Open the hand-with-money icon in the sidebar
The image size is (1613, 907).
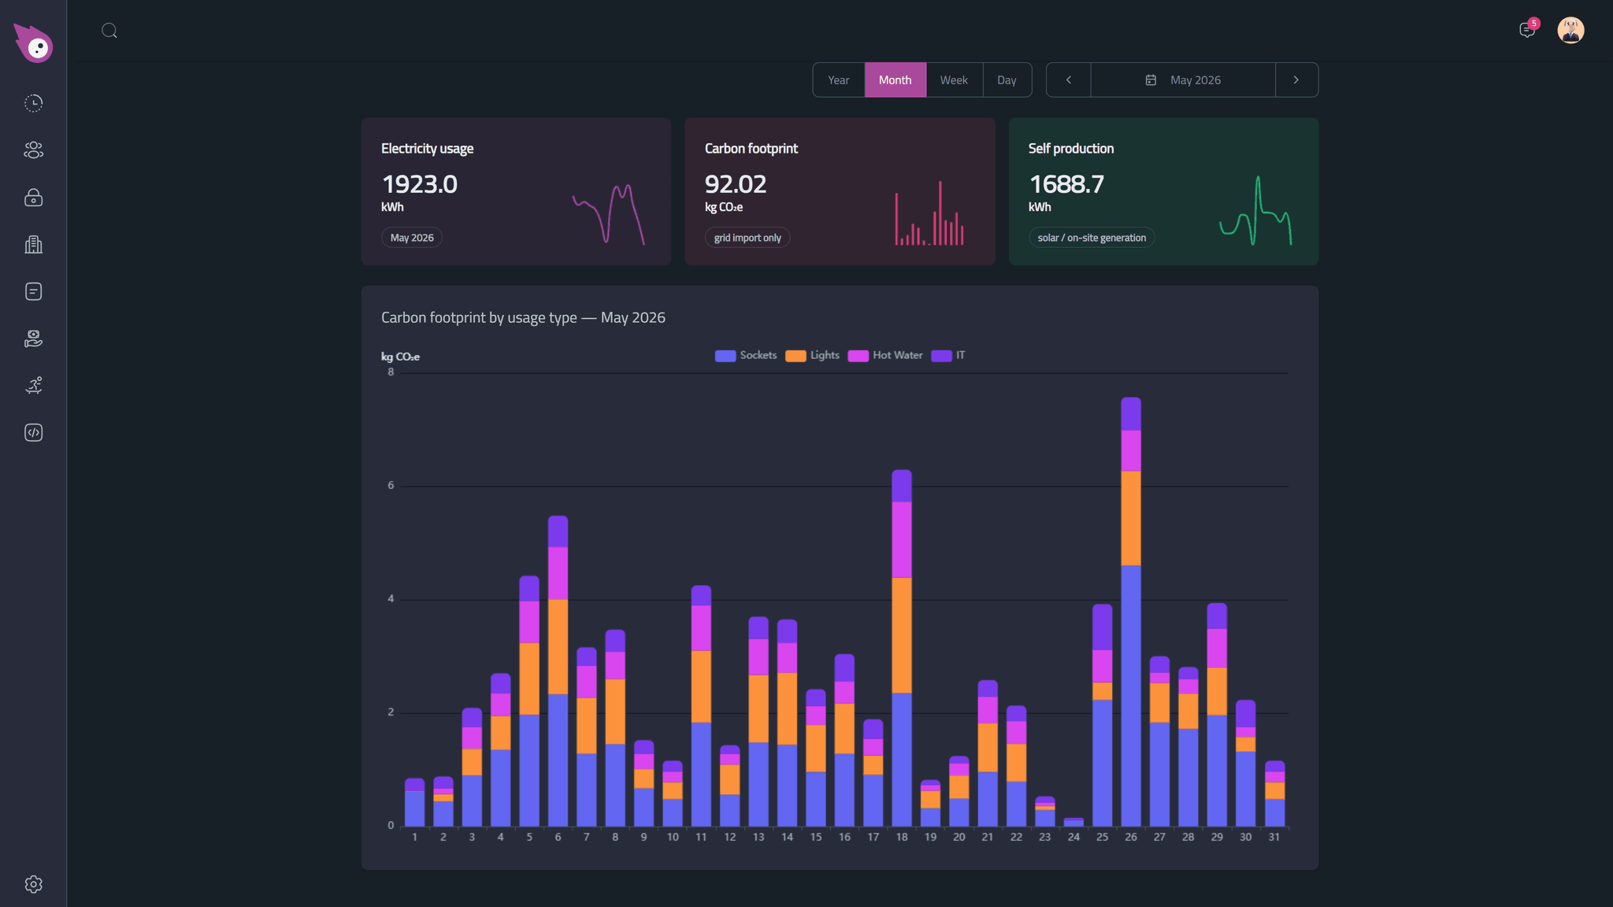[33, 339]
